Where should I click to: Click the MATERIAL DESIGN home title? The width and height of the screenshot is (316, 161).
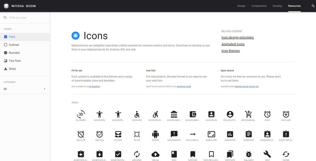click(x=23, y=6)
